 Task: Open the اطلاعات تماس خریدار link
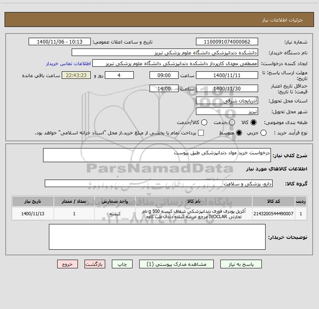[x=68, y=63]
